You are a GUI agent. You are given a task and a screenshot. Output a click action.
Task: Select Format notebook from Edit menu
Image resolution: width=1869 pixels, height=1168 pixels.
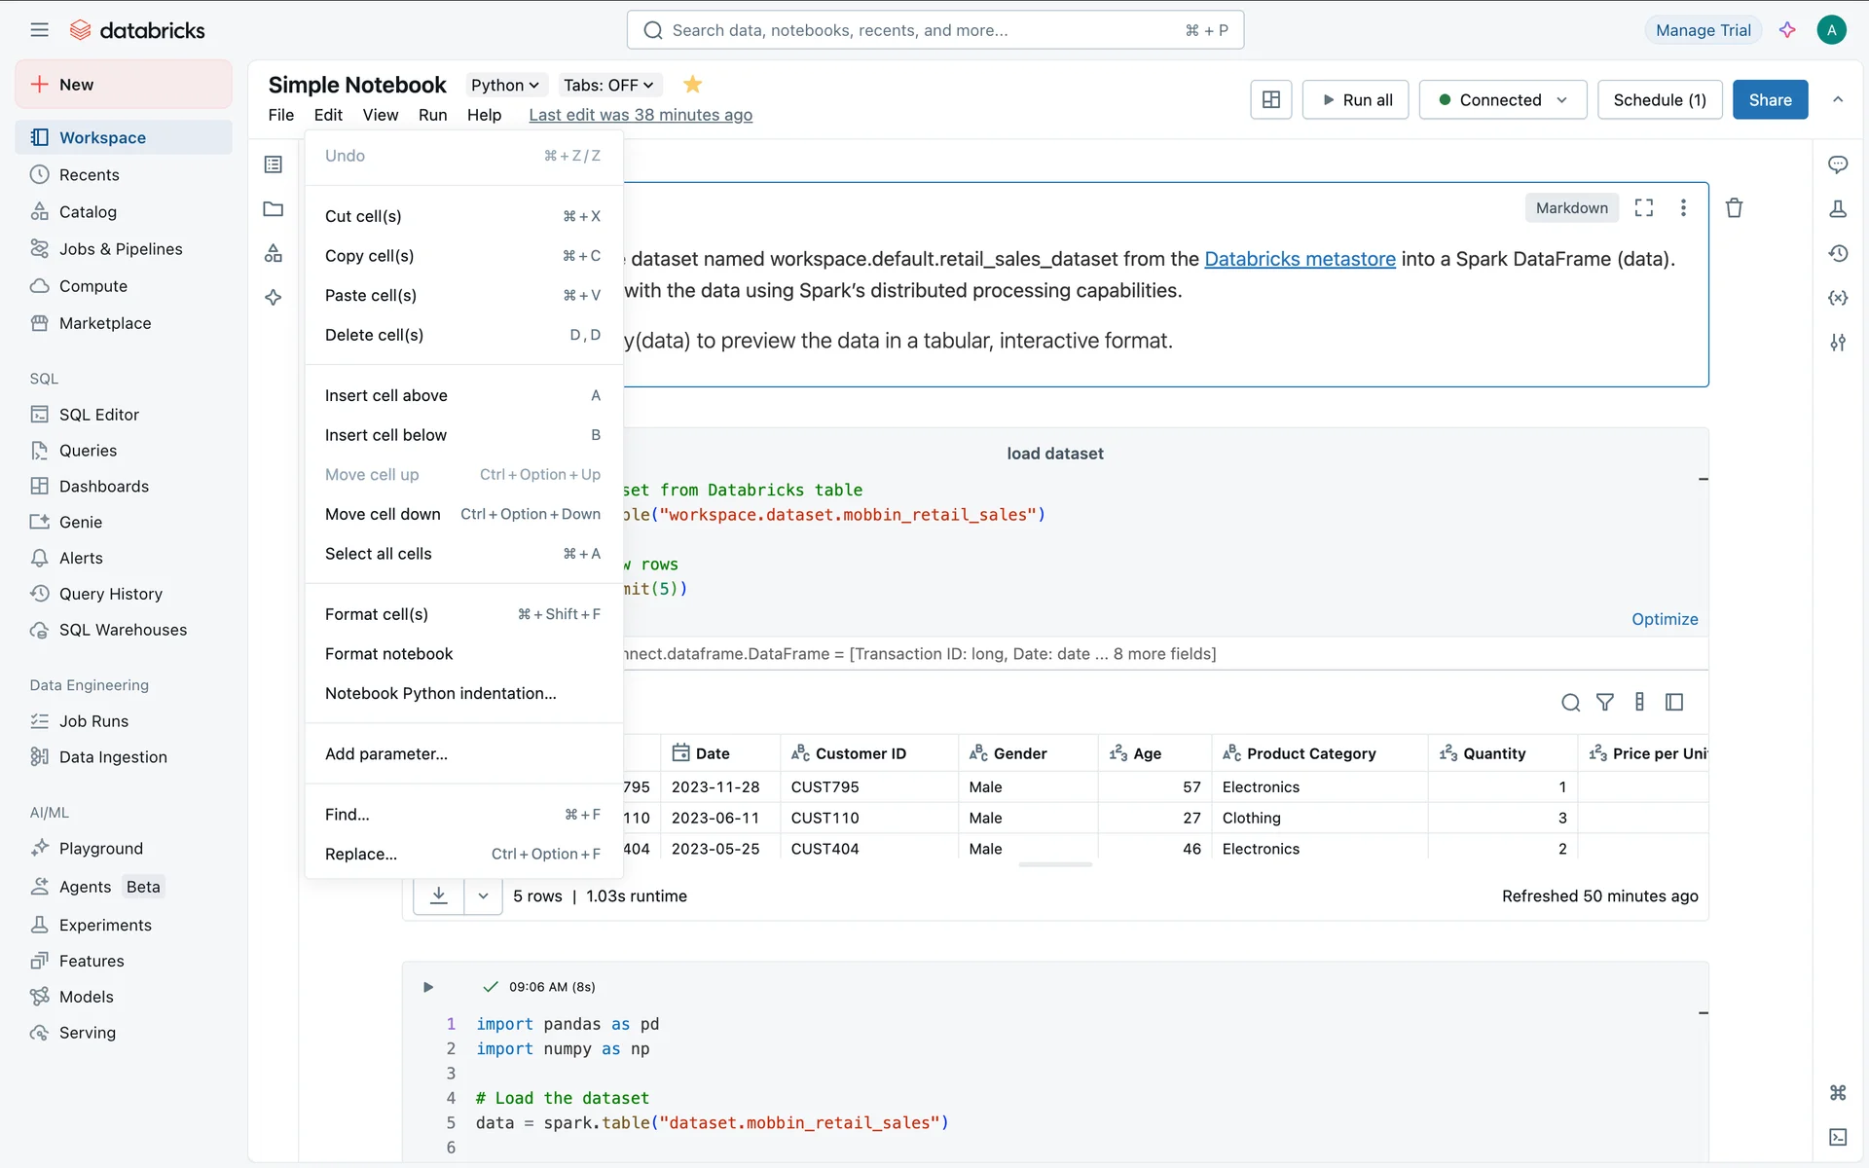(x=388, y=654)
